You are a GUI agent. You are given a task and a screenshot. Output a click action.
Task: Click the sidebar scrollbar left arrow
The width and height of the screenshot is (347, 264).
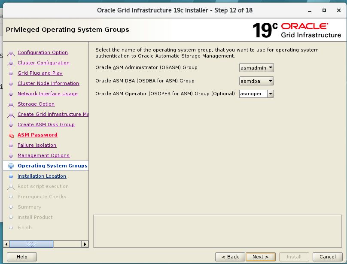coord(6,244)
